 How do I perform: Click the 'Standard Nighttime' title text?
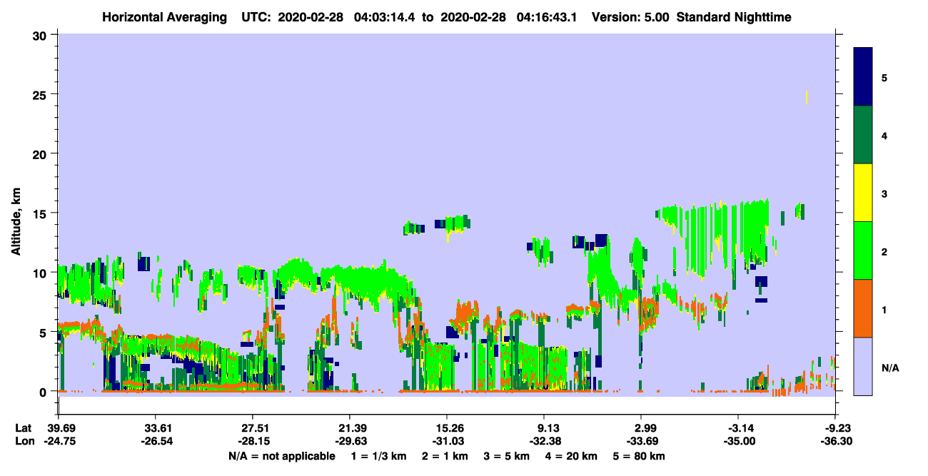734,16
